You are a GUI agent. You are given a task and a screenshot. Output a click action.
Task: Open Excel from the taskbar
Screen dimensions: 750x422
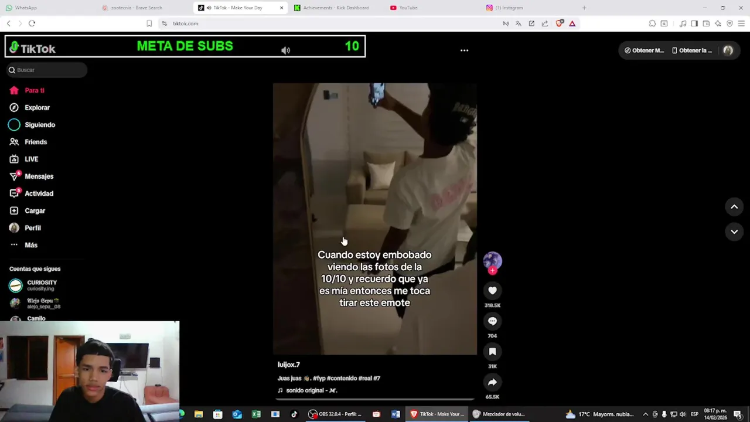coord(256,414)
